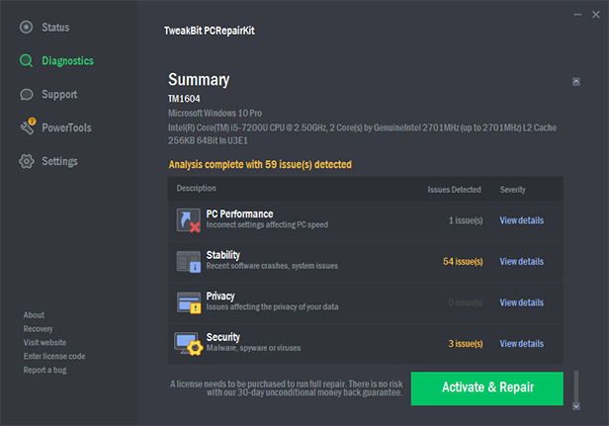Viewport: 609px width, 426px height.
Task: Open the Recovery link
Action: tap(38, 329)
